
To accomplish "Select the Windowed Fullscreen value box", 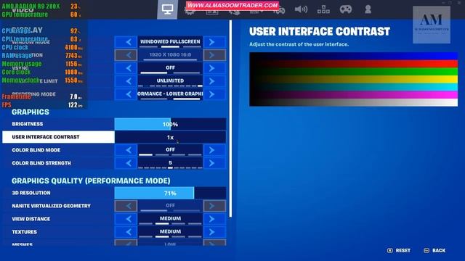I will [x=170, y=42].
